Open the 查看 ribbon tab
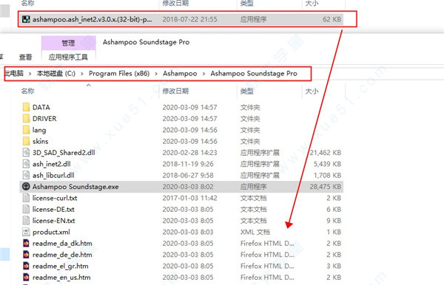The image size is (444, 285). [25, 57]
